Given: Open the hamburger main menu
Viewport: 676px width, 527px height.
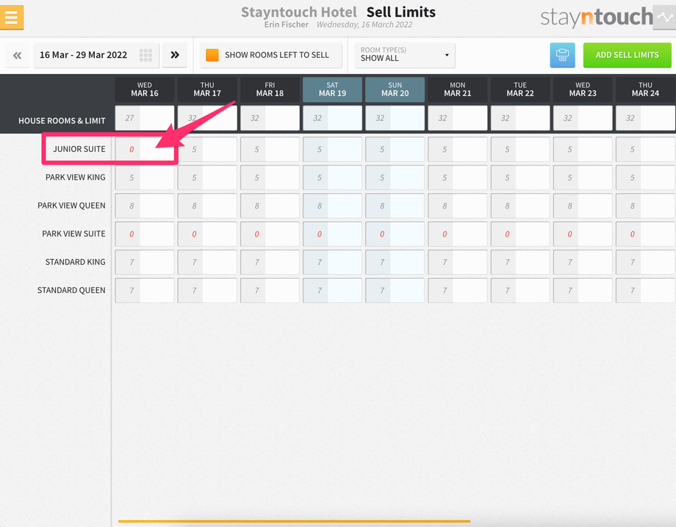Looking at the screenshot, I should click(12, 17).
